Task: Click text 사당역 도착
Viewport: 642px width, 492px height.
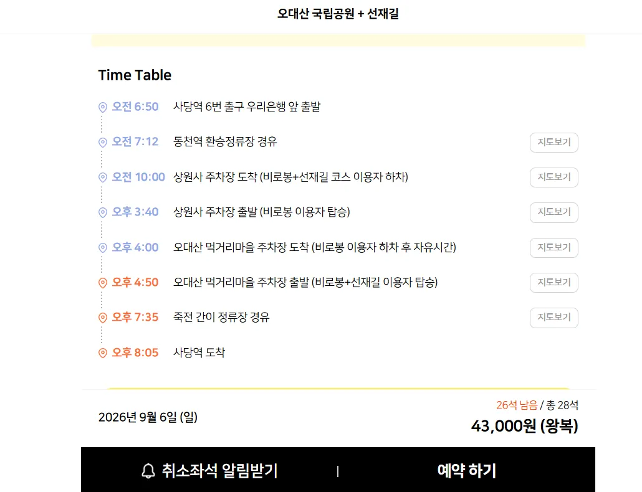Action: pyautogui.click(x=199, y=352)
